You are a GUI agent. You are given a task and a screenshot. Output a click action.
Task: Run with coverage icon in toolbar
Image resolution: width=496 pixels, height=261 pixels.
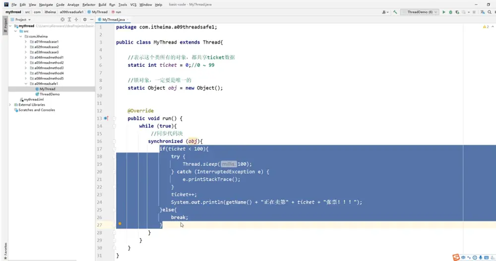(457, 12)
